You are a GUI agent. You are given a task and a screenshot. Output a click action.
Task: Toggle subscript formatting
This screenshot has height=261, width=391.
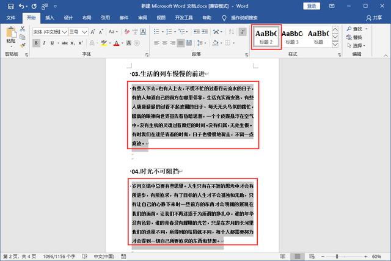(x=73, y=43)
